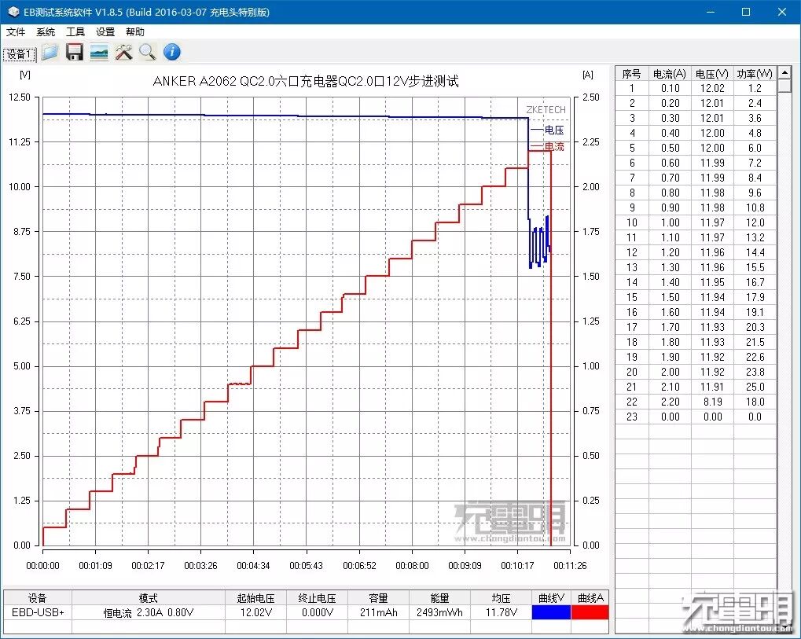The image size is (801, 639).
Task: Minimize the EB test software window
Action: tap(710, 12)
